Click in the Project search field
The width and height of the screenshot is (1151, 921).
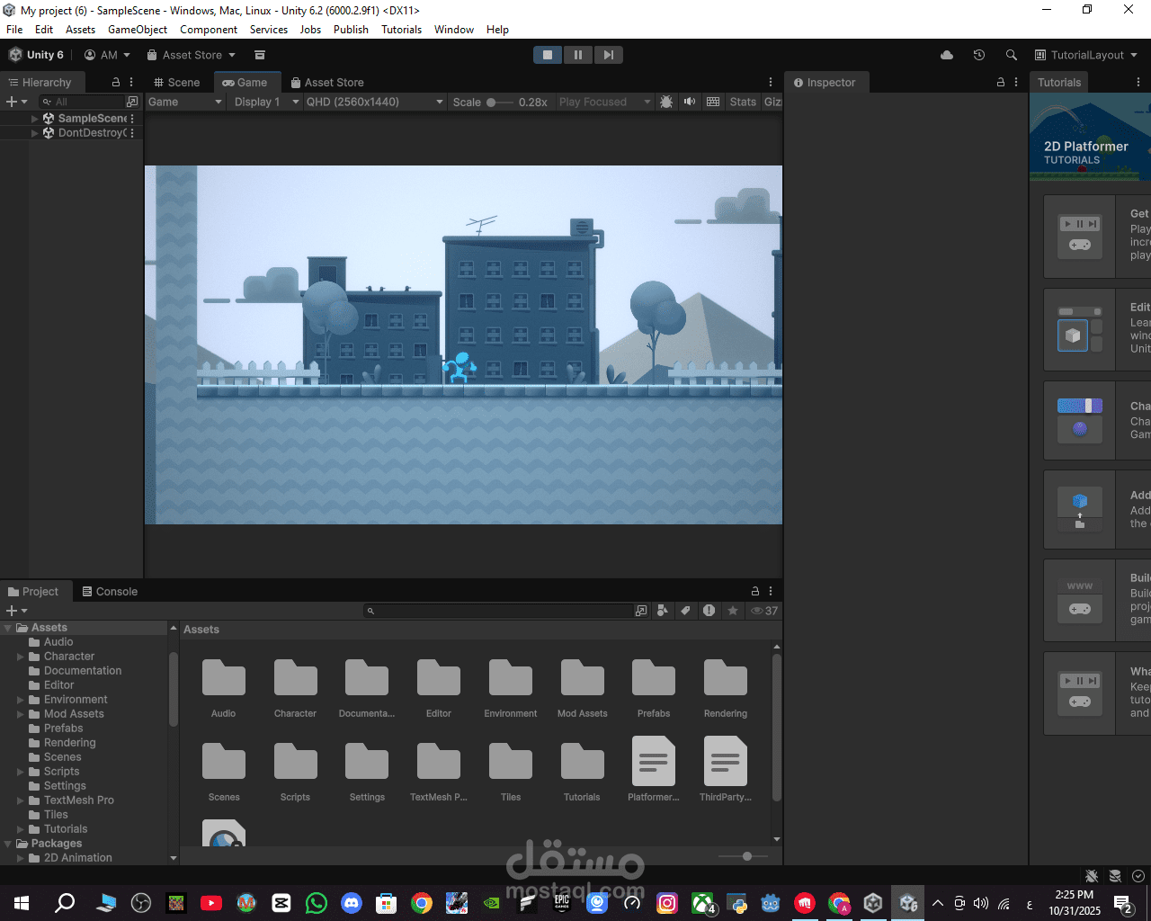(x=498, y=611)
